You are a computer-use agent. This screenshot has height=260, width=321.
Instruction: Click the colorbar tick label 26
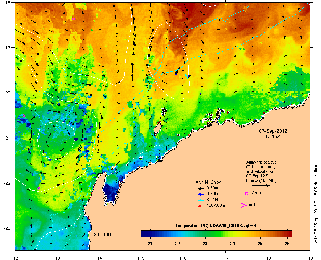[x=287, y=244]
